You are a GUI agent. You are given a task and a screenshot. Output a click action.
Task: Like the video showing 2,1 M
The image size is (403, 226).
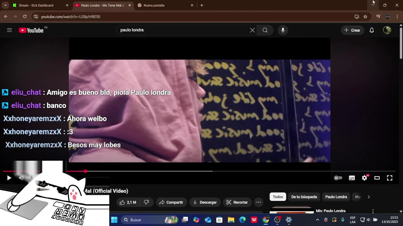pyautogui.click(x=128, y=202)
